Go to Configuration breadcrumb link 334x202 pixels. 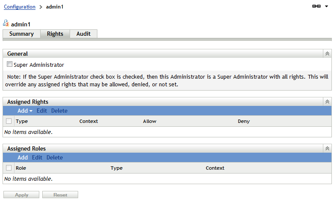20,7
